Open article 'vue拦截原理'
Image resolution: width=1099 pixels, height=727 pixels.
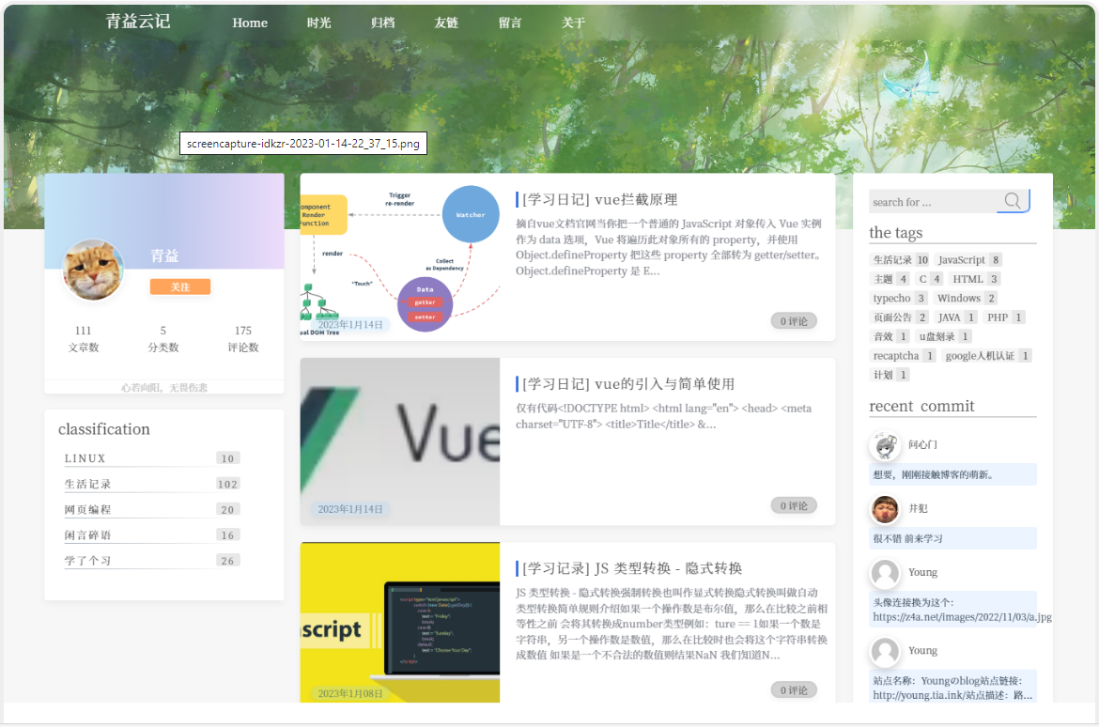600,200
